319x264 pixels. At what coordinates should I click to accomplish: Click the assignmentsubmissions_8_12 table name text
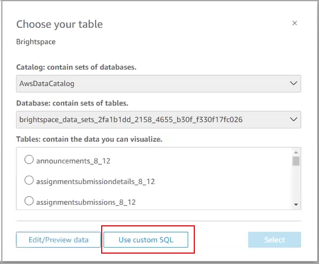[86, 202]
